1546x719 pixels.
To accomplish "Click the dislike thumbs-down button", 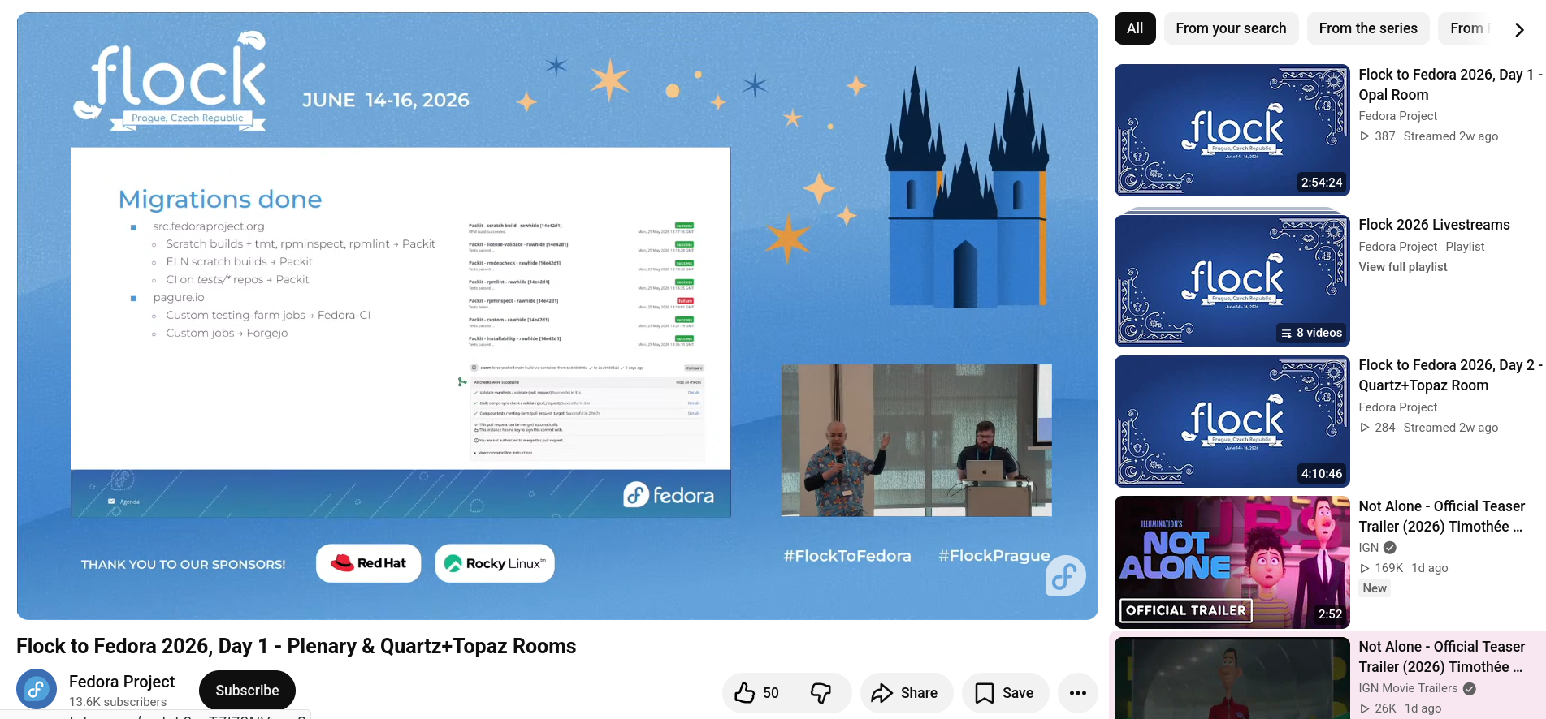I will point(822,693).
